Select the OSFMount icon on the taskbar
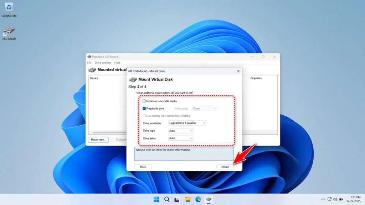365x205 pixels. (209, 200)
